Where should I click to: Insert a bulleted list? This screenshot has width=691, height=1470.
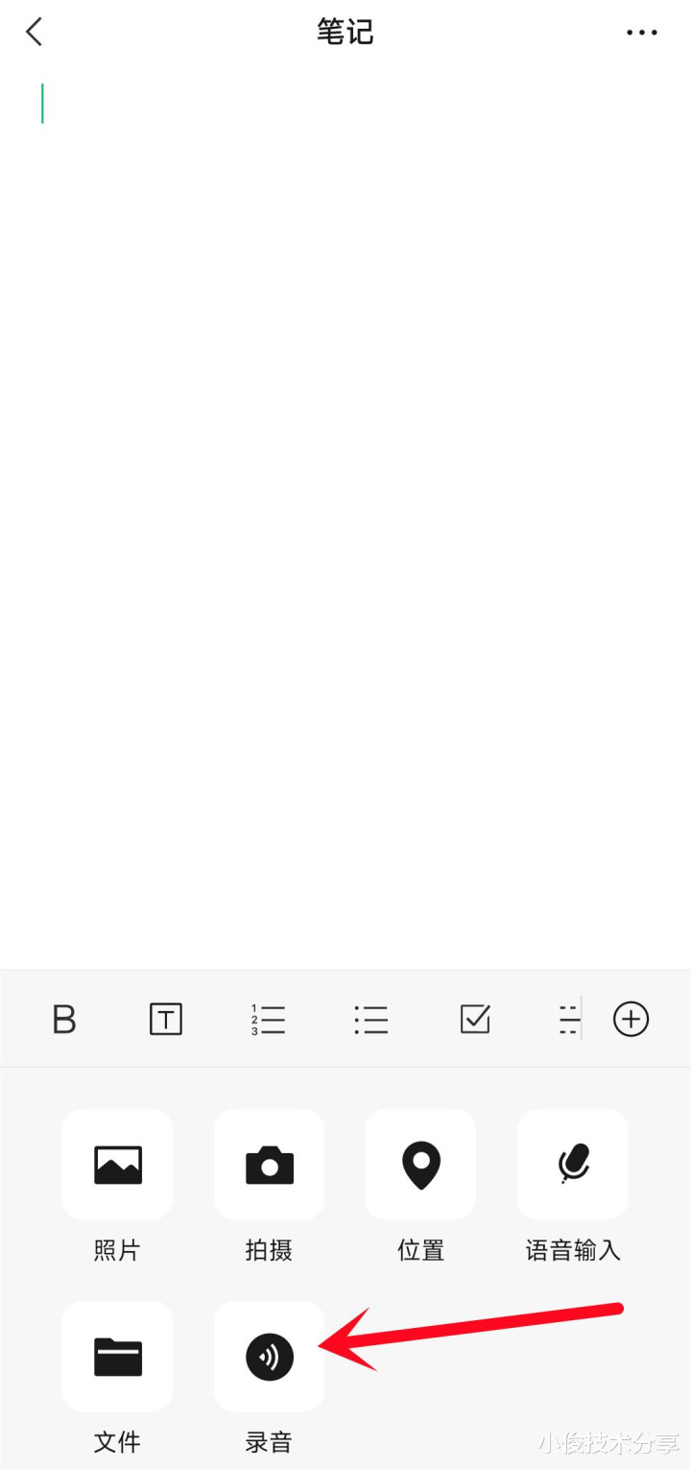click(x=370, y=1019)
